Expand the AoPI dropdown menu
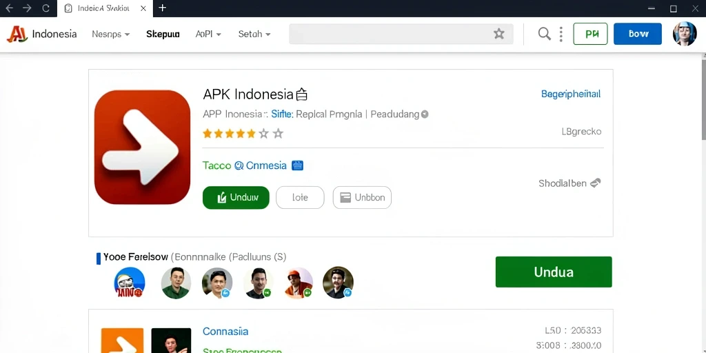 [208, 34]
